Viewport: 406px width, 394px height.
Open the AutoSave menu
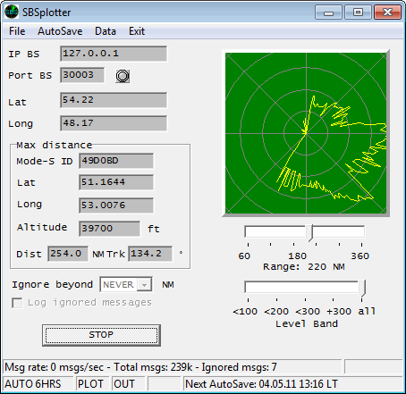(60, 31)
